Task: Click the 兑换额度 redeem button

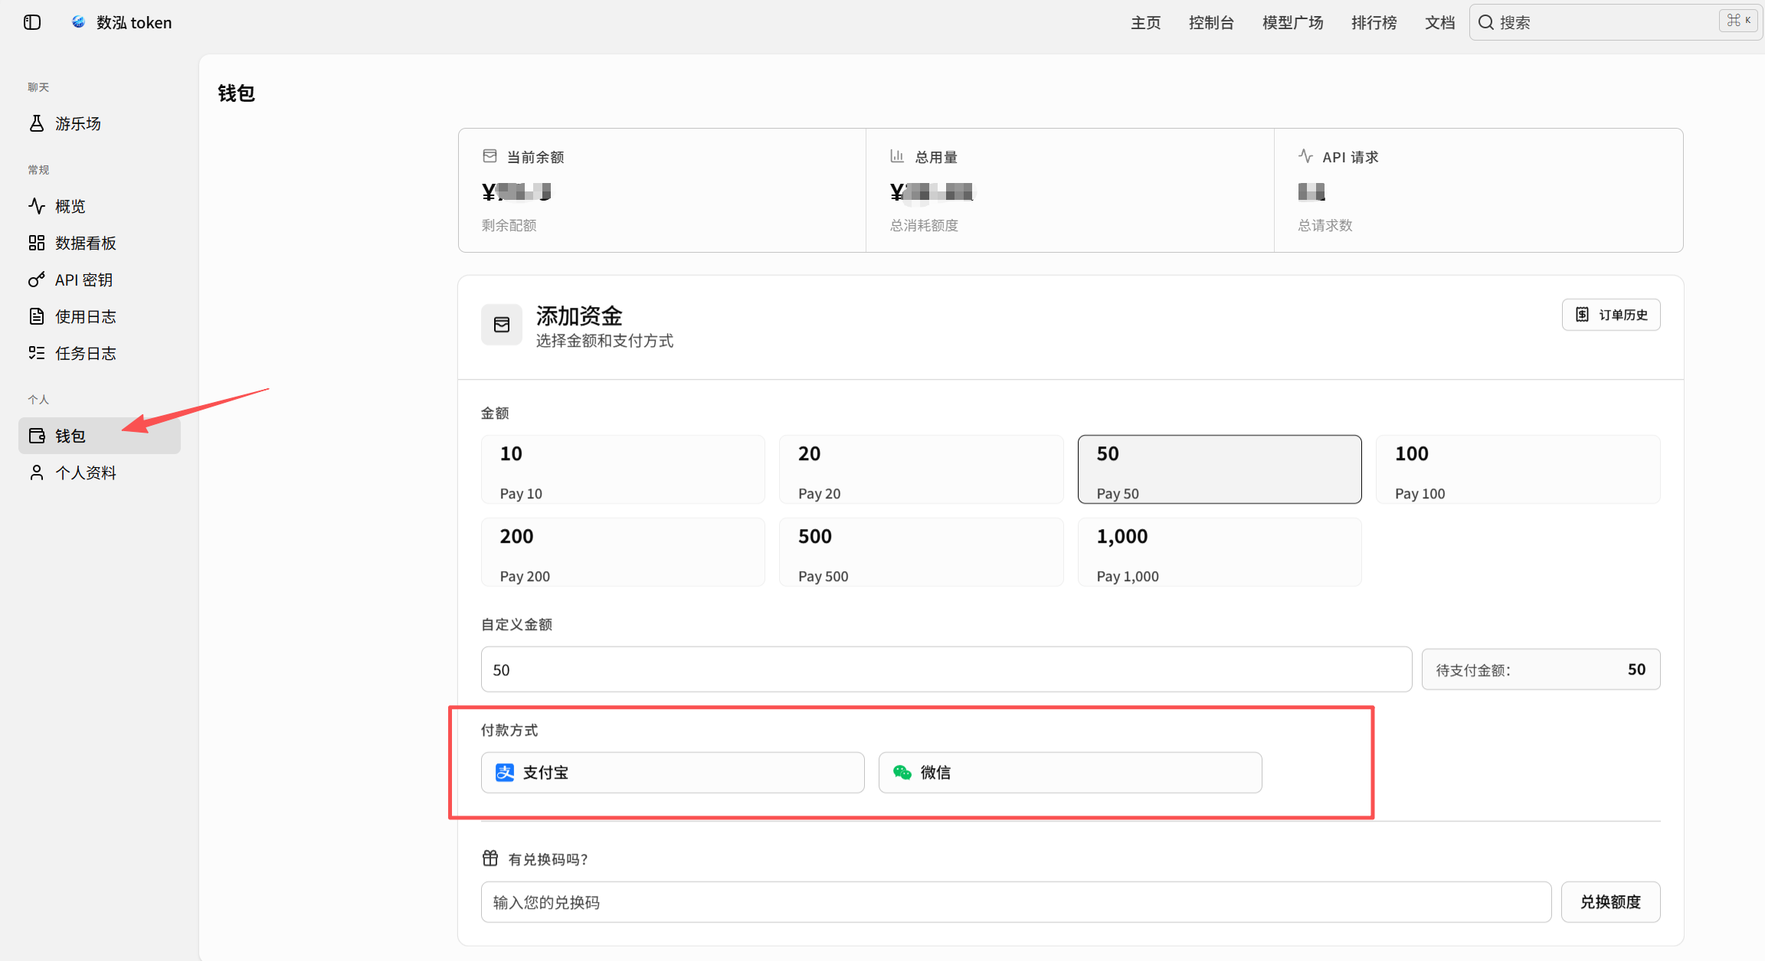Action: [1611, 902]
